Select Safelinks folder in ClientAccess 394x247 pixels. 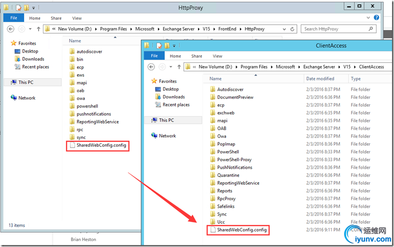223,206
